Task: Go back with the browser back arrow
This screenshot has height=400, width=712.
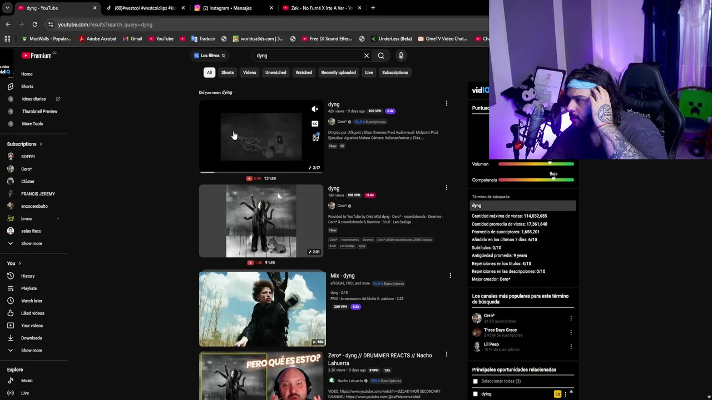Action: tap(8, 24)
